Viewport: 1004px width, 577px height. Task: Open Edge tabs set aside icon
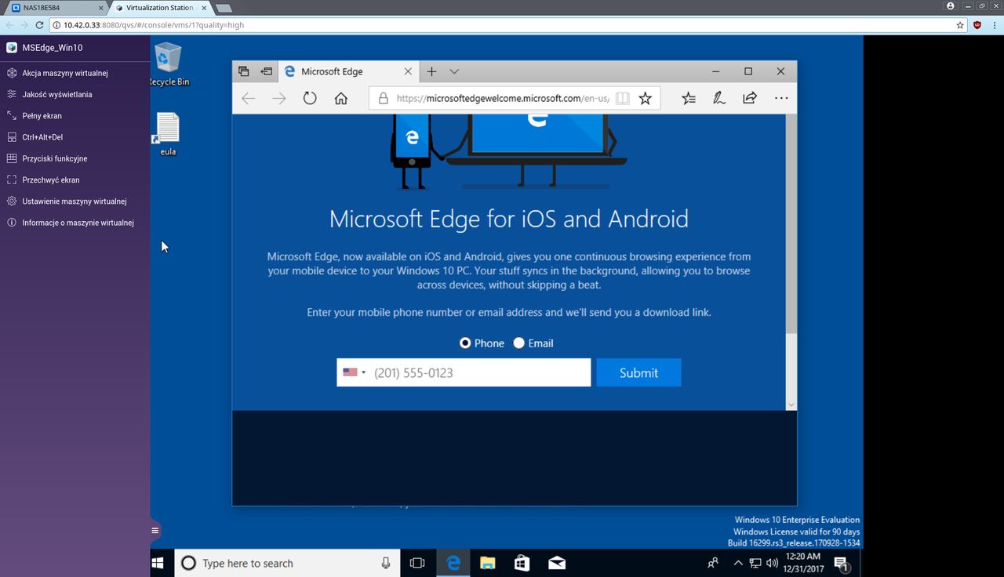(243, 71)
